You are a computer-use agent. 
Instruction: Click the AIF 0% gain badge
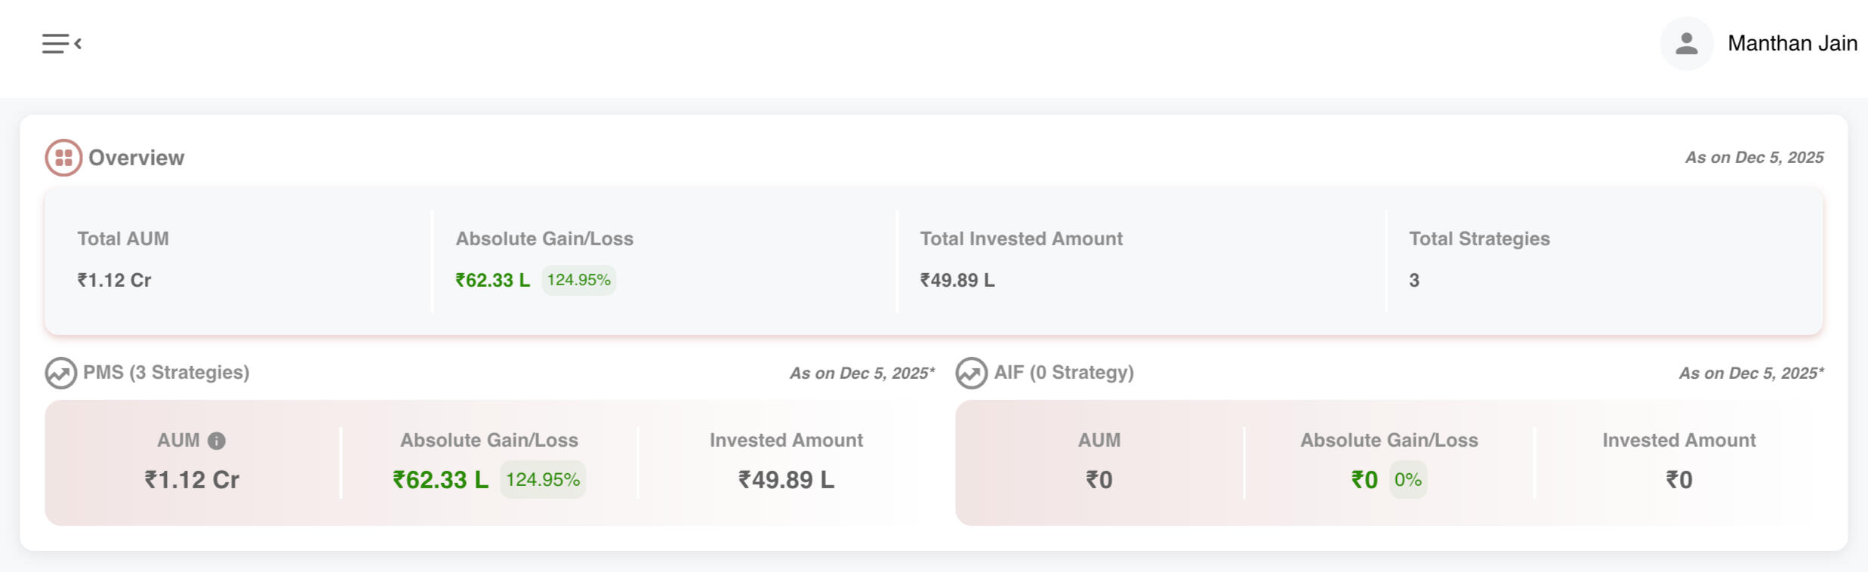(x=1407, y=480)
